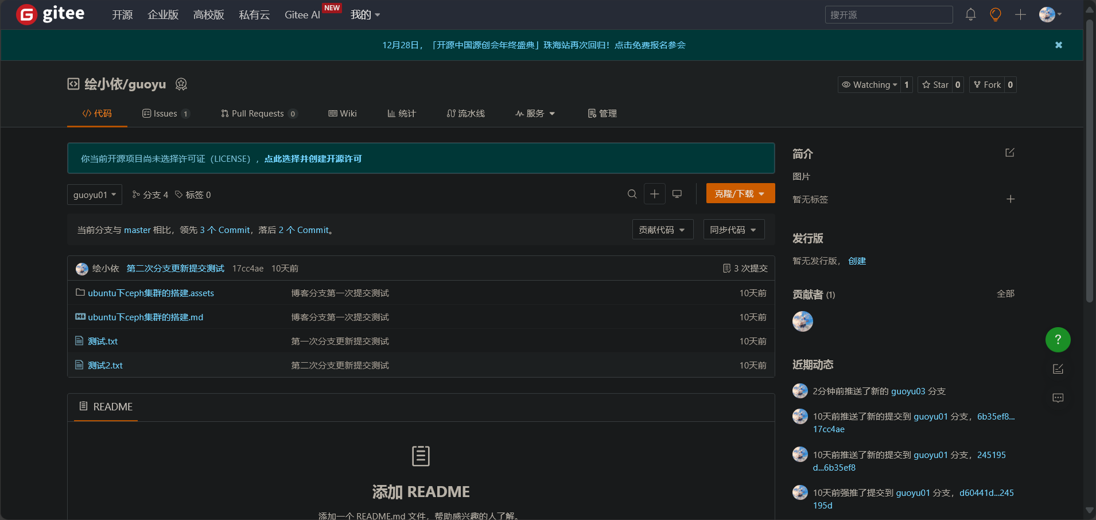
Task: Go to 高校版 in the top navigation
Action: pos(209,15)
